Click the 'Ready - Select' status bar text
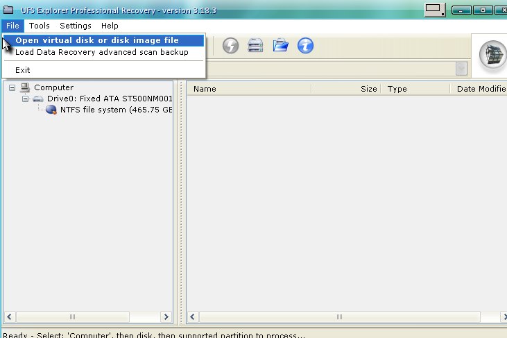The image size is (507, 338). (x=154, y=335)
